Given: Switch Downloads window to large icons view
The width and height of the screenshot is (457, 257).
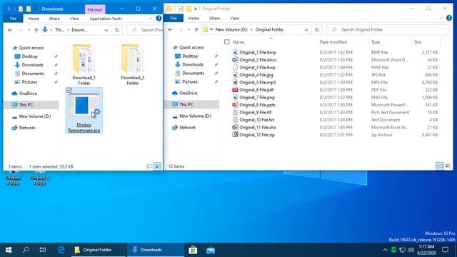Looking at the screenshot, I should point(157,166).
